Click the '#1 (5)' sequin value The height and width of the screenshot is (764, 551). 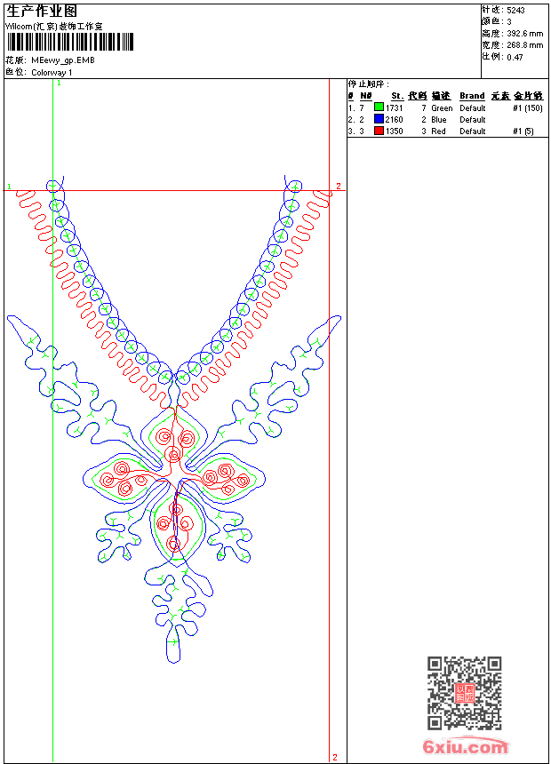coord(523,131)
